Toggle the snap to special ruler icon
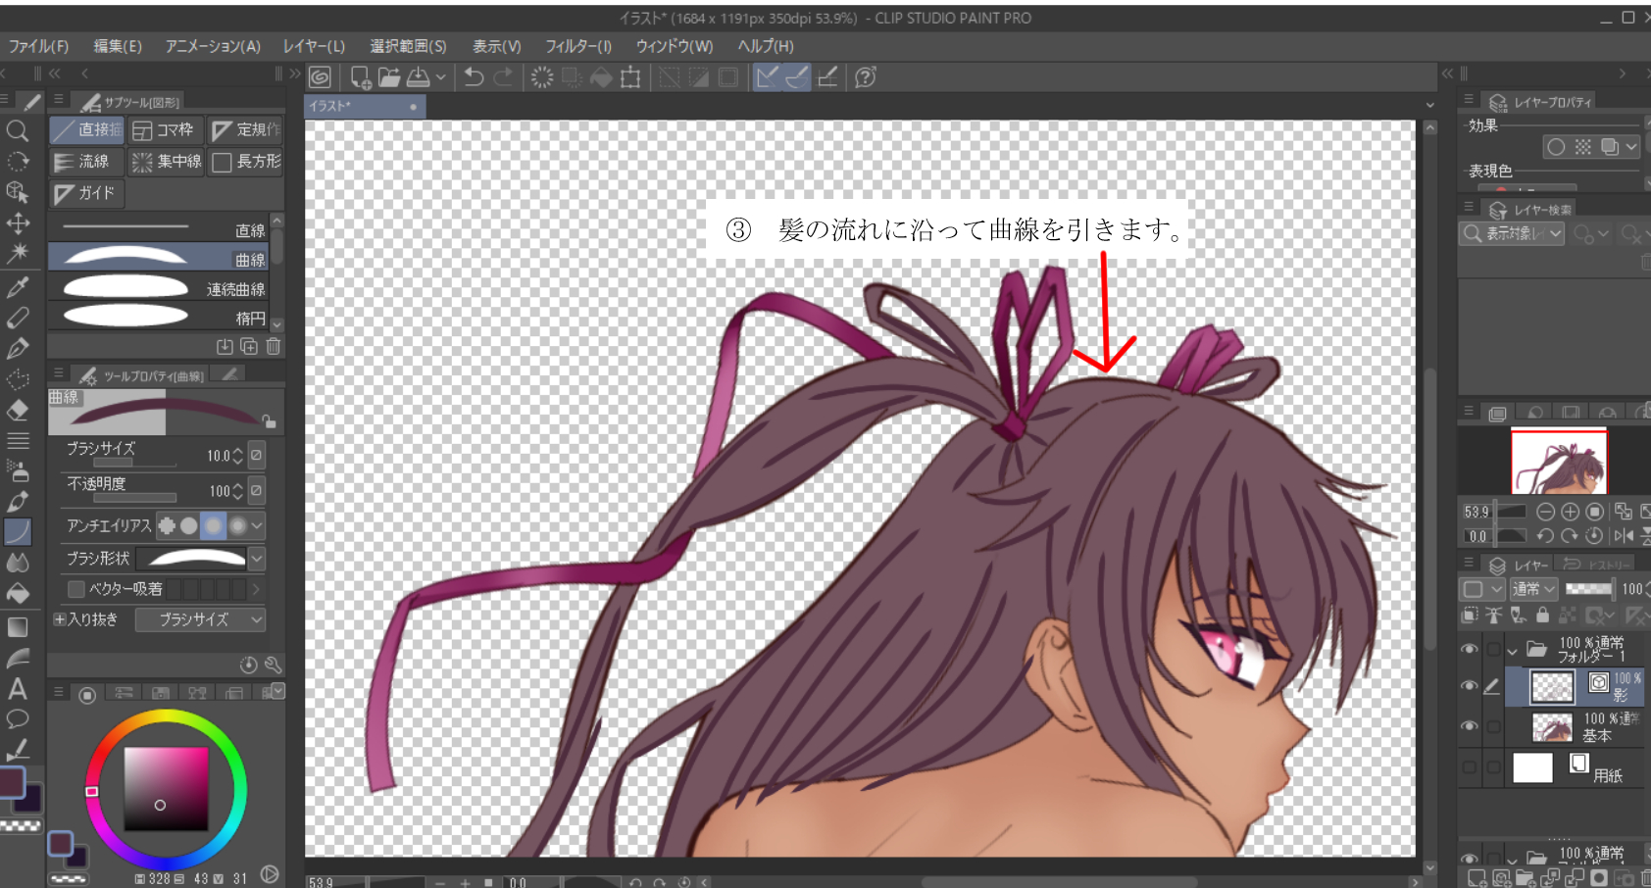Image resolution: width=1651 pixels, height=888 pixels. point(798,77)
